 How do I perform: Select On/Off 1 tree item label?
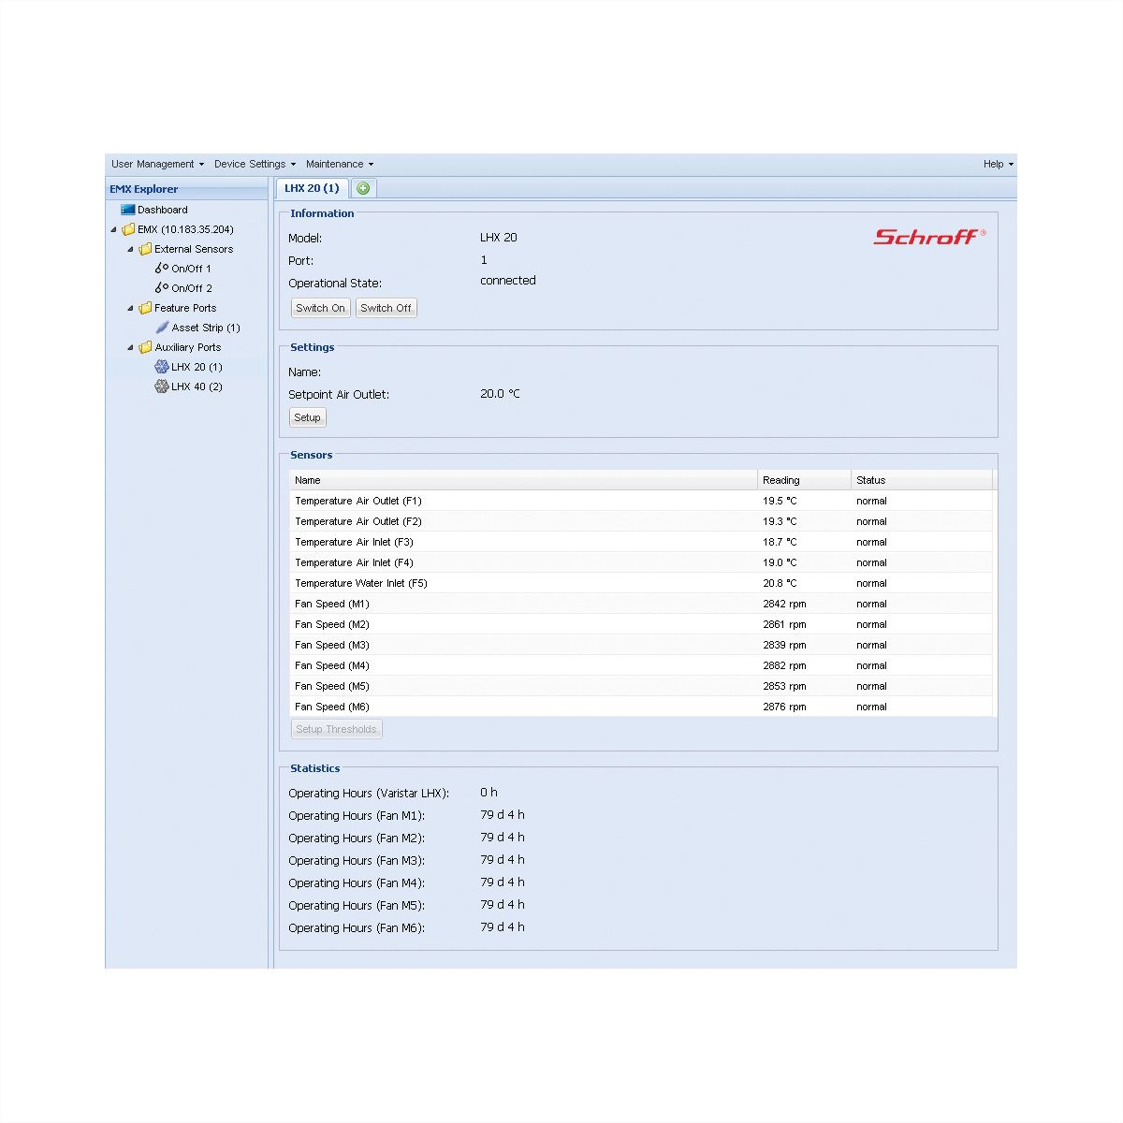191,269
